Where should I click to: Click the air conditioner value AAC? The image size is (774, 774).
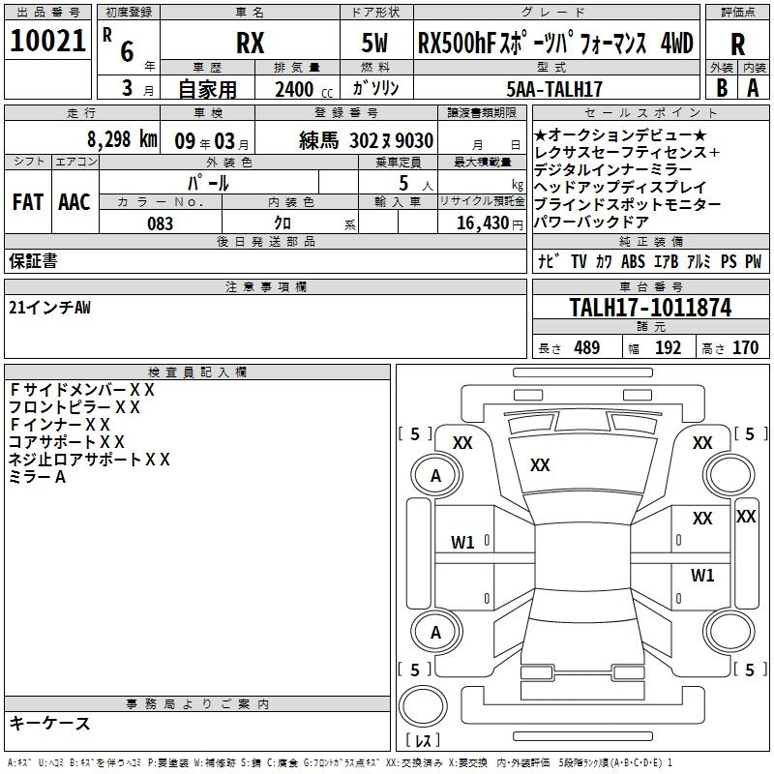pyautogui.click(x=74, y=202)
